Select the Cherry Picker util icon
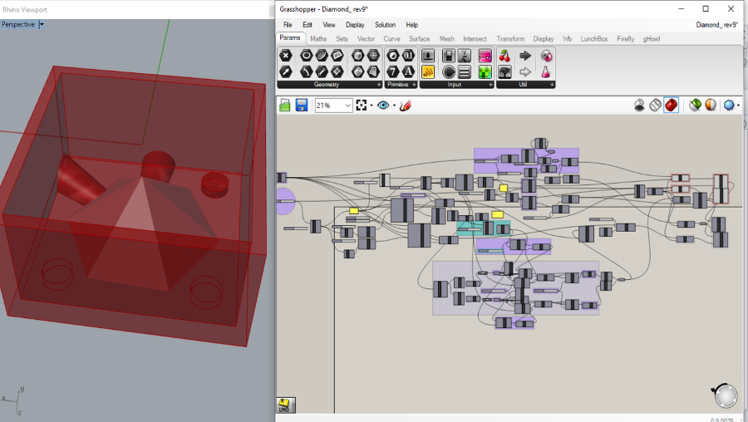The height and width of the screenshot is (422, 748). pos(504,56)
